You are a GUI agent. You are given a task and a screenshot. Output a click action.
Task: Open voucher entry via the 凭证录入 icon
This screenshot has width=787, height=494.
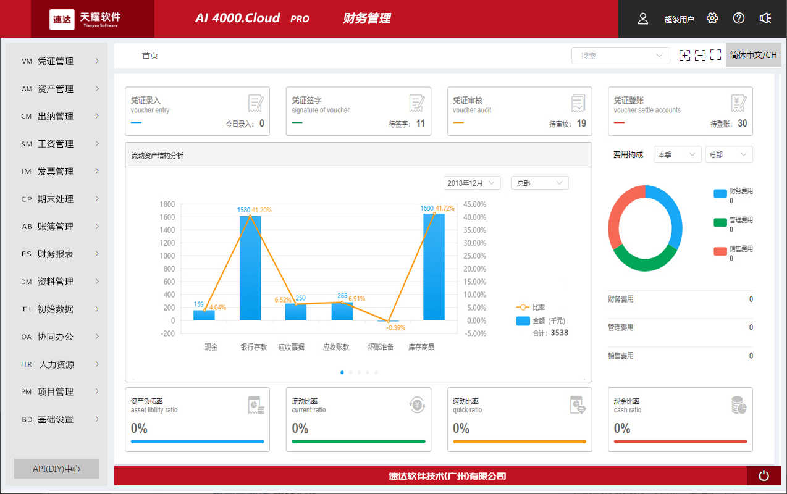[256, 103]
